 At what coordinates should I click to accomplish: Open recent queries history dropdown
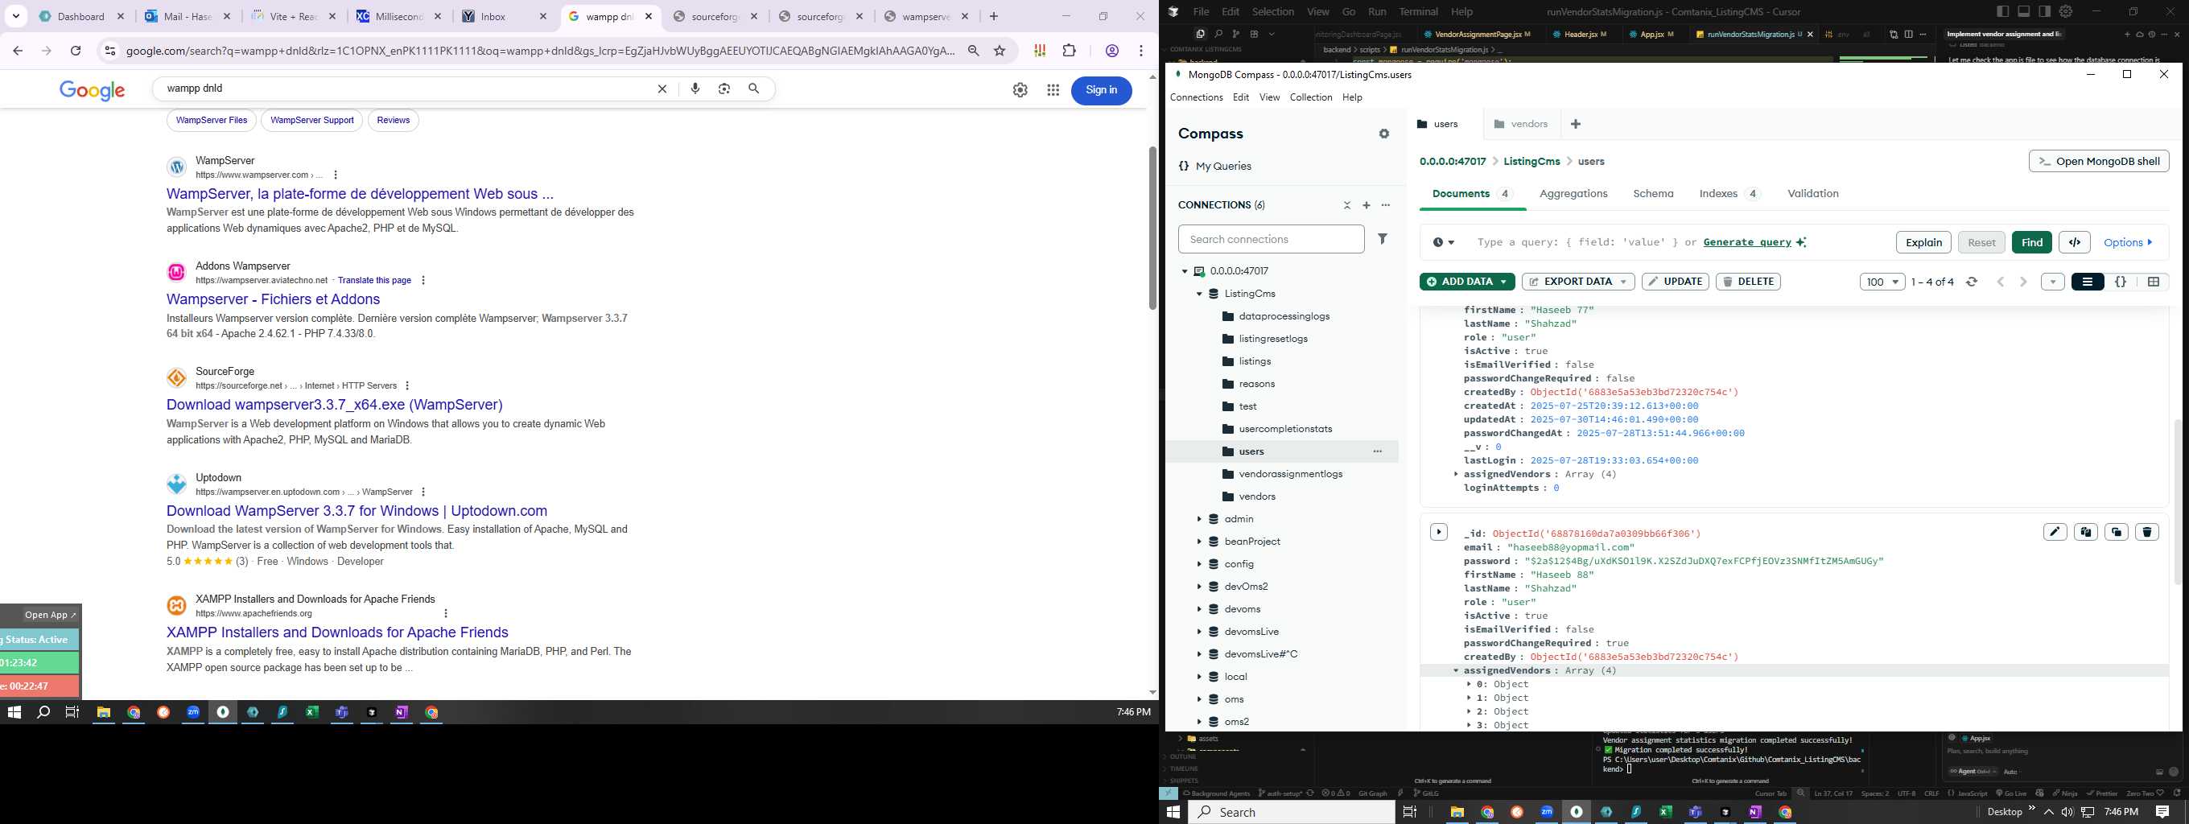click(1443, 243)
